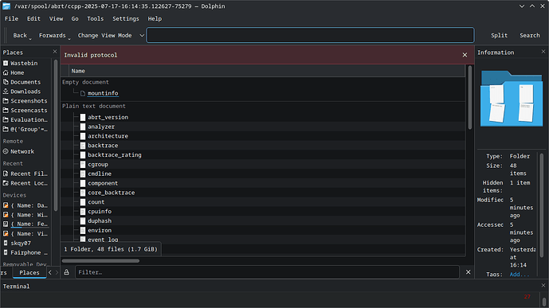The width and height of the screenshot is (549, 308).
Task: Select Fairphone device in Places
Action: pos(26,252)
